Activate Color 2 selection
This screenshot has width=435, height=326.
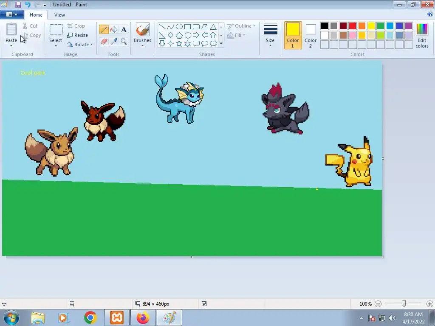[311, 35]
